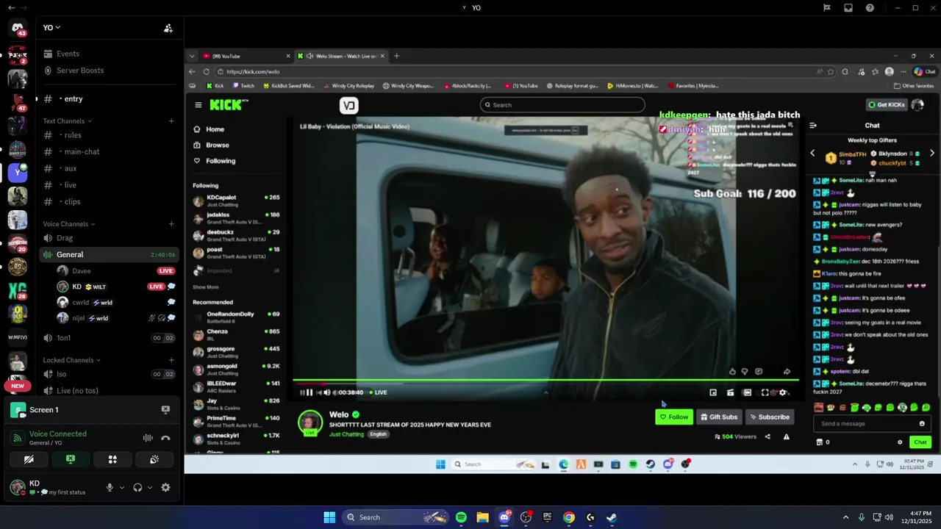Click the Kick search field
Image resolution: width=941 pixels, height=529 pixels.
(x=562, y=105)
